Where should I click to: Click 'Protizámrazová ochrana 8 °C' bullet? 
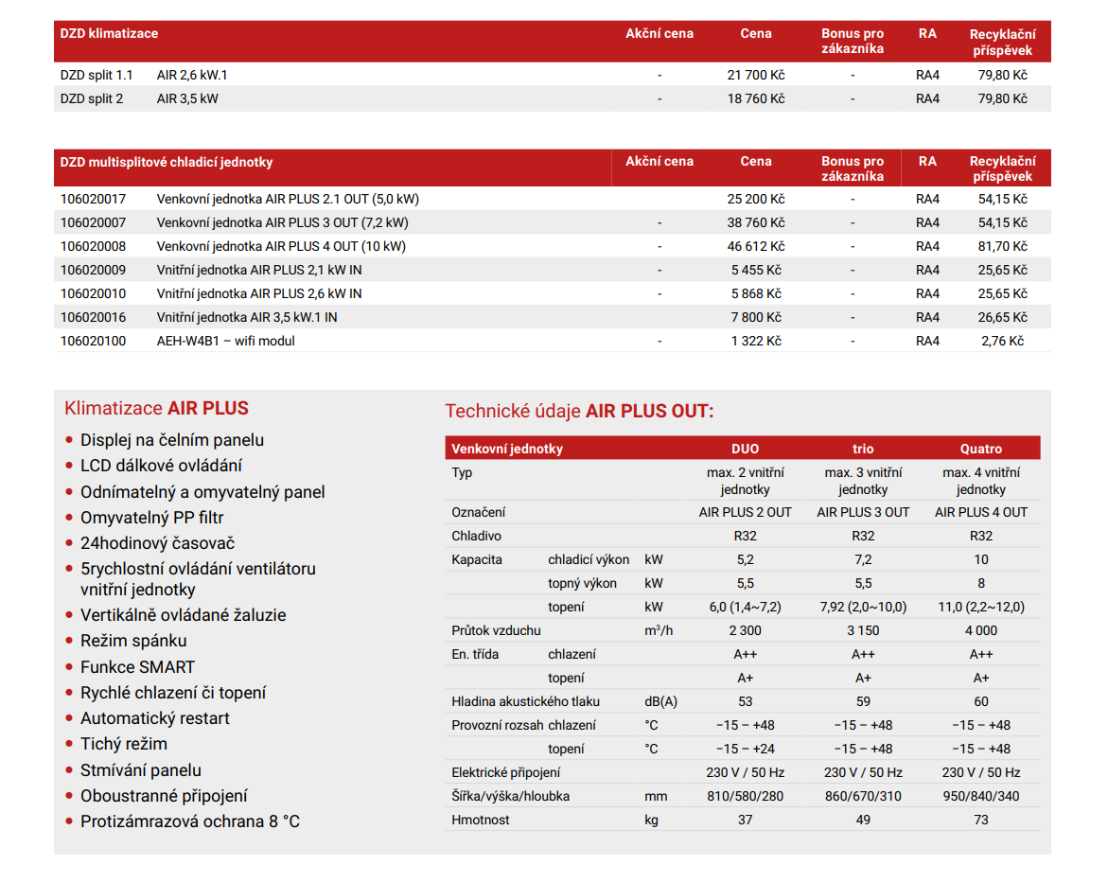click(x=189, y=821)
